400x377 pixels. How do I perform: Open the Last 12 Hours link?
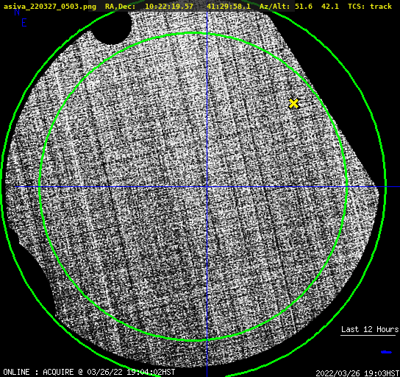(370, 329)
